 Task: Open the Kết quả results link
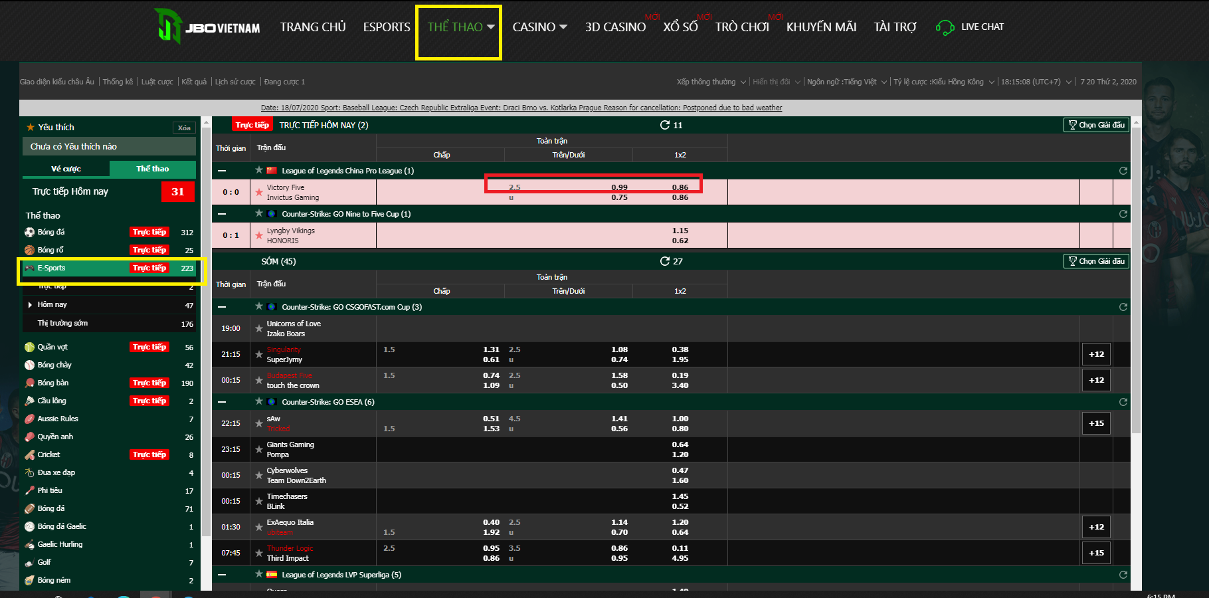[194, 82]
